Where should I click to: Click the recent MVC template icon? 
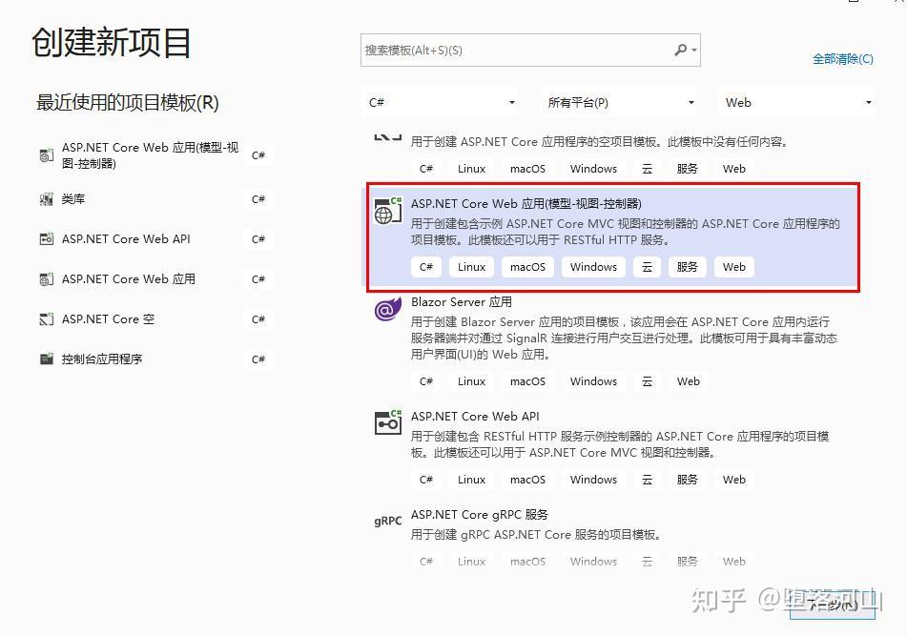(47, 155)
